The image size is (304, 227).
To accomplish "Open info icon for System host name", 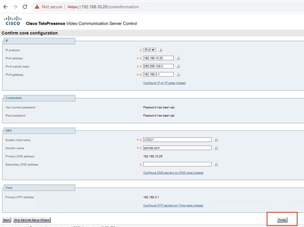I will [x=215, y=140].
